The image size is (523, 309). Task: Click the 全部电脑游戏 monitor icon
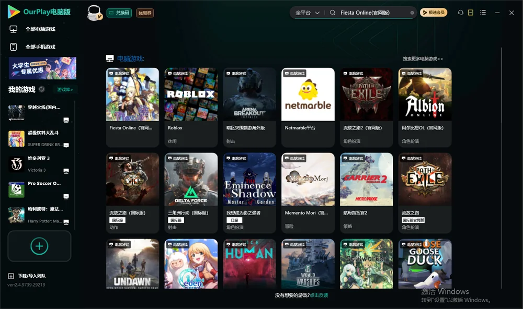tap(14, 29)
